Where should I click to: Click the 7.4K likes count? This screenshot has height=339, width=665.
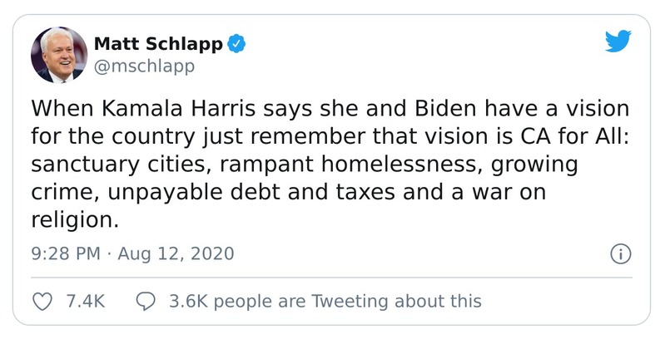(x=84, y=301)
